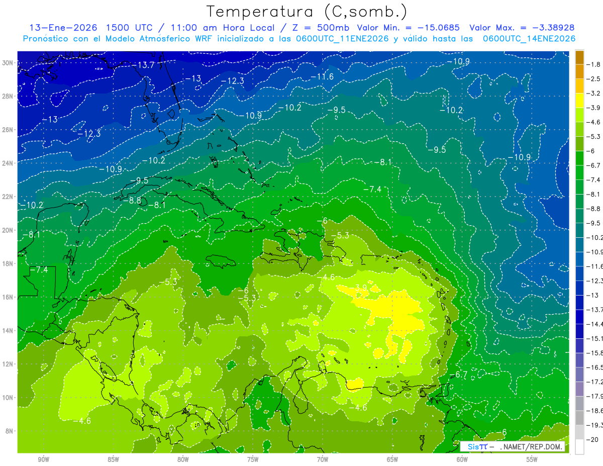Click the '70W' longitude axis label

(323, 459)
